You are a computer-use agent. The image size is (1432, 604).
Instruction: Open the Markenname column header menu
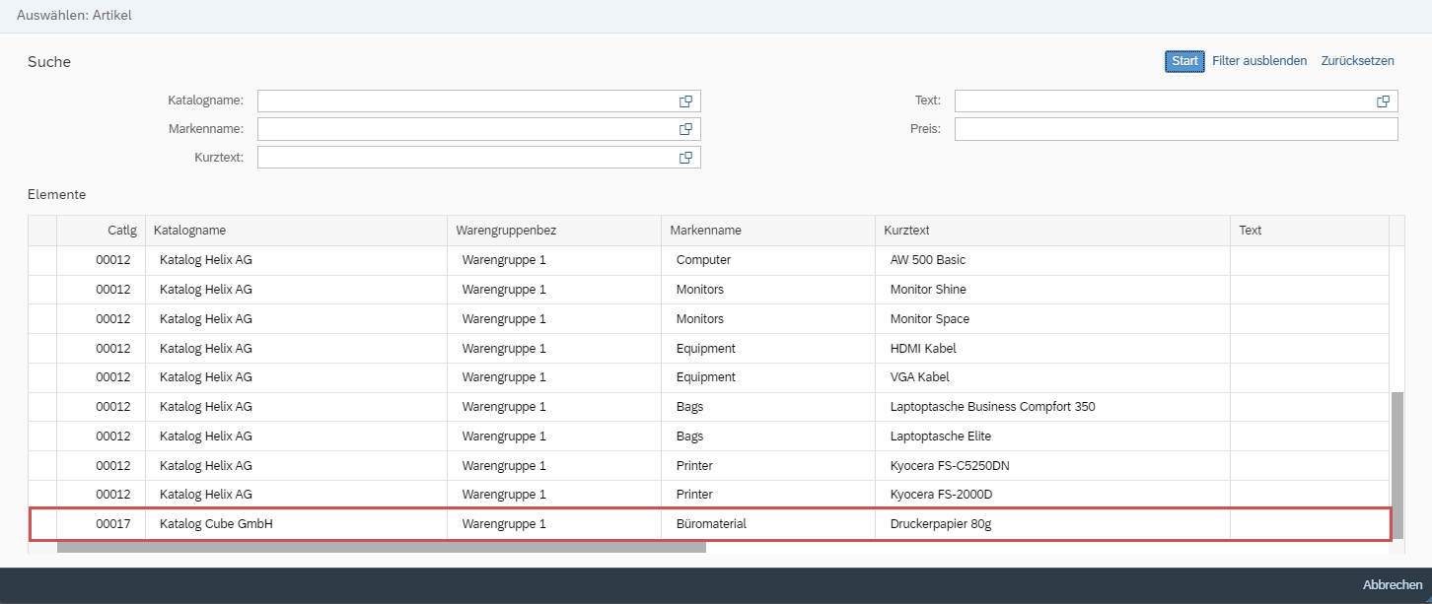767,231
